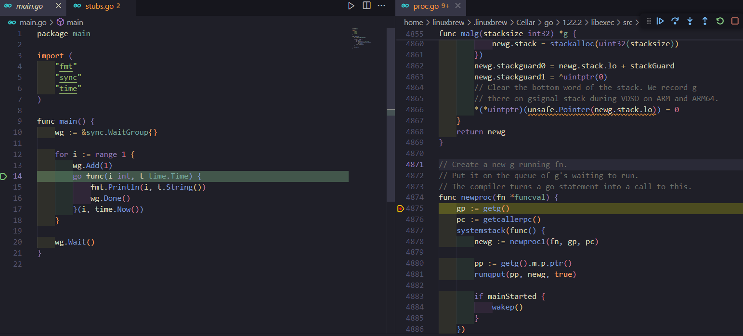Open the 'main' symbol breadcrumb
Viewport: 743px width, 336px height.
click(x=75, y=22)
